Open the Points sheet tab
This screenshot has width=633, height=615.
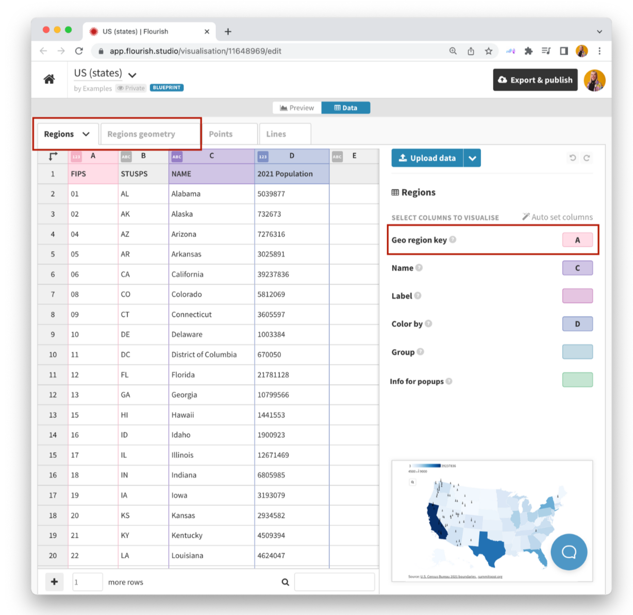click(x=229, y=134)
